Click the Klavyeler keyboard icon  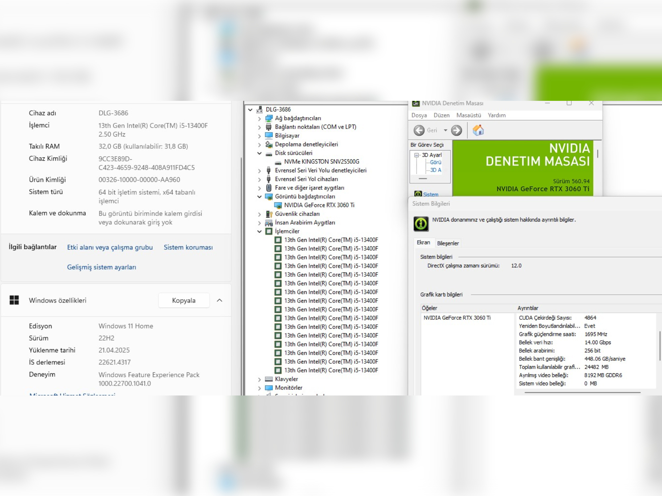[x=269, y=379]
